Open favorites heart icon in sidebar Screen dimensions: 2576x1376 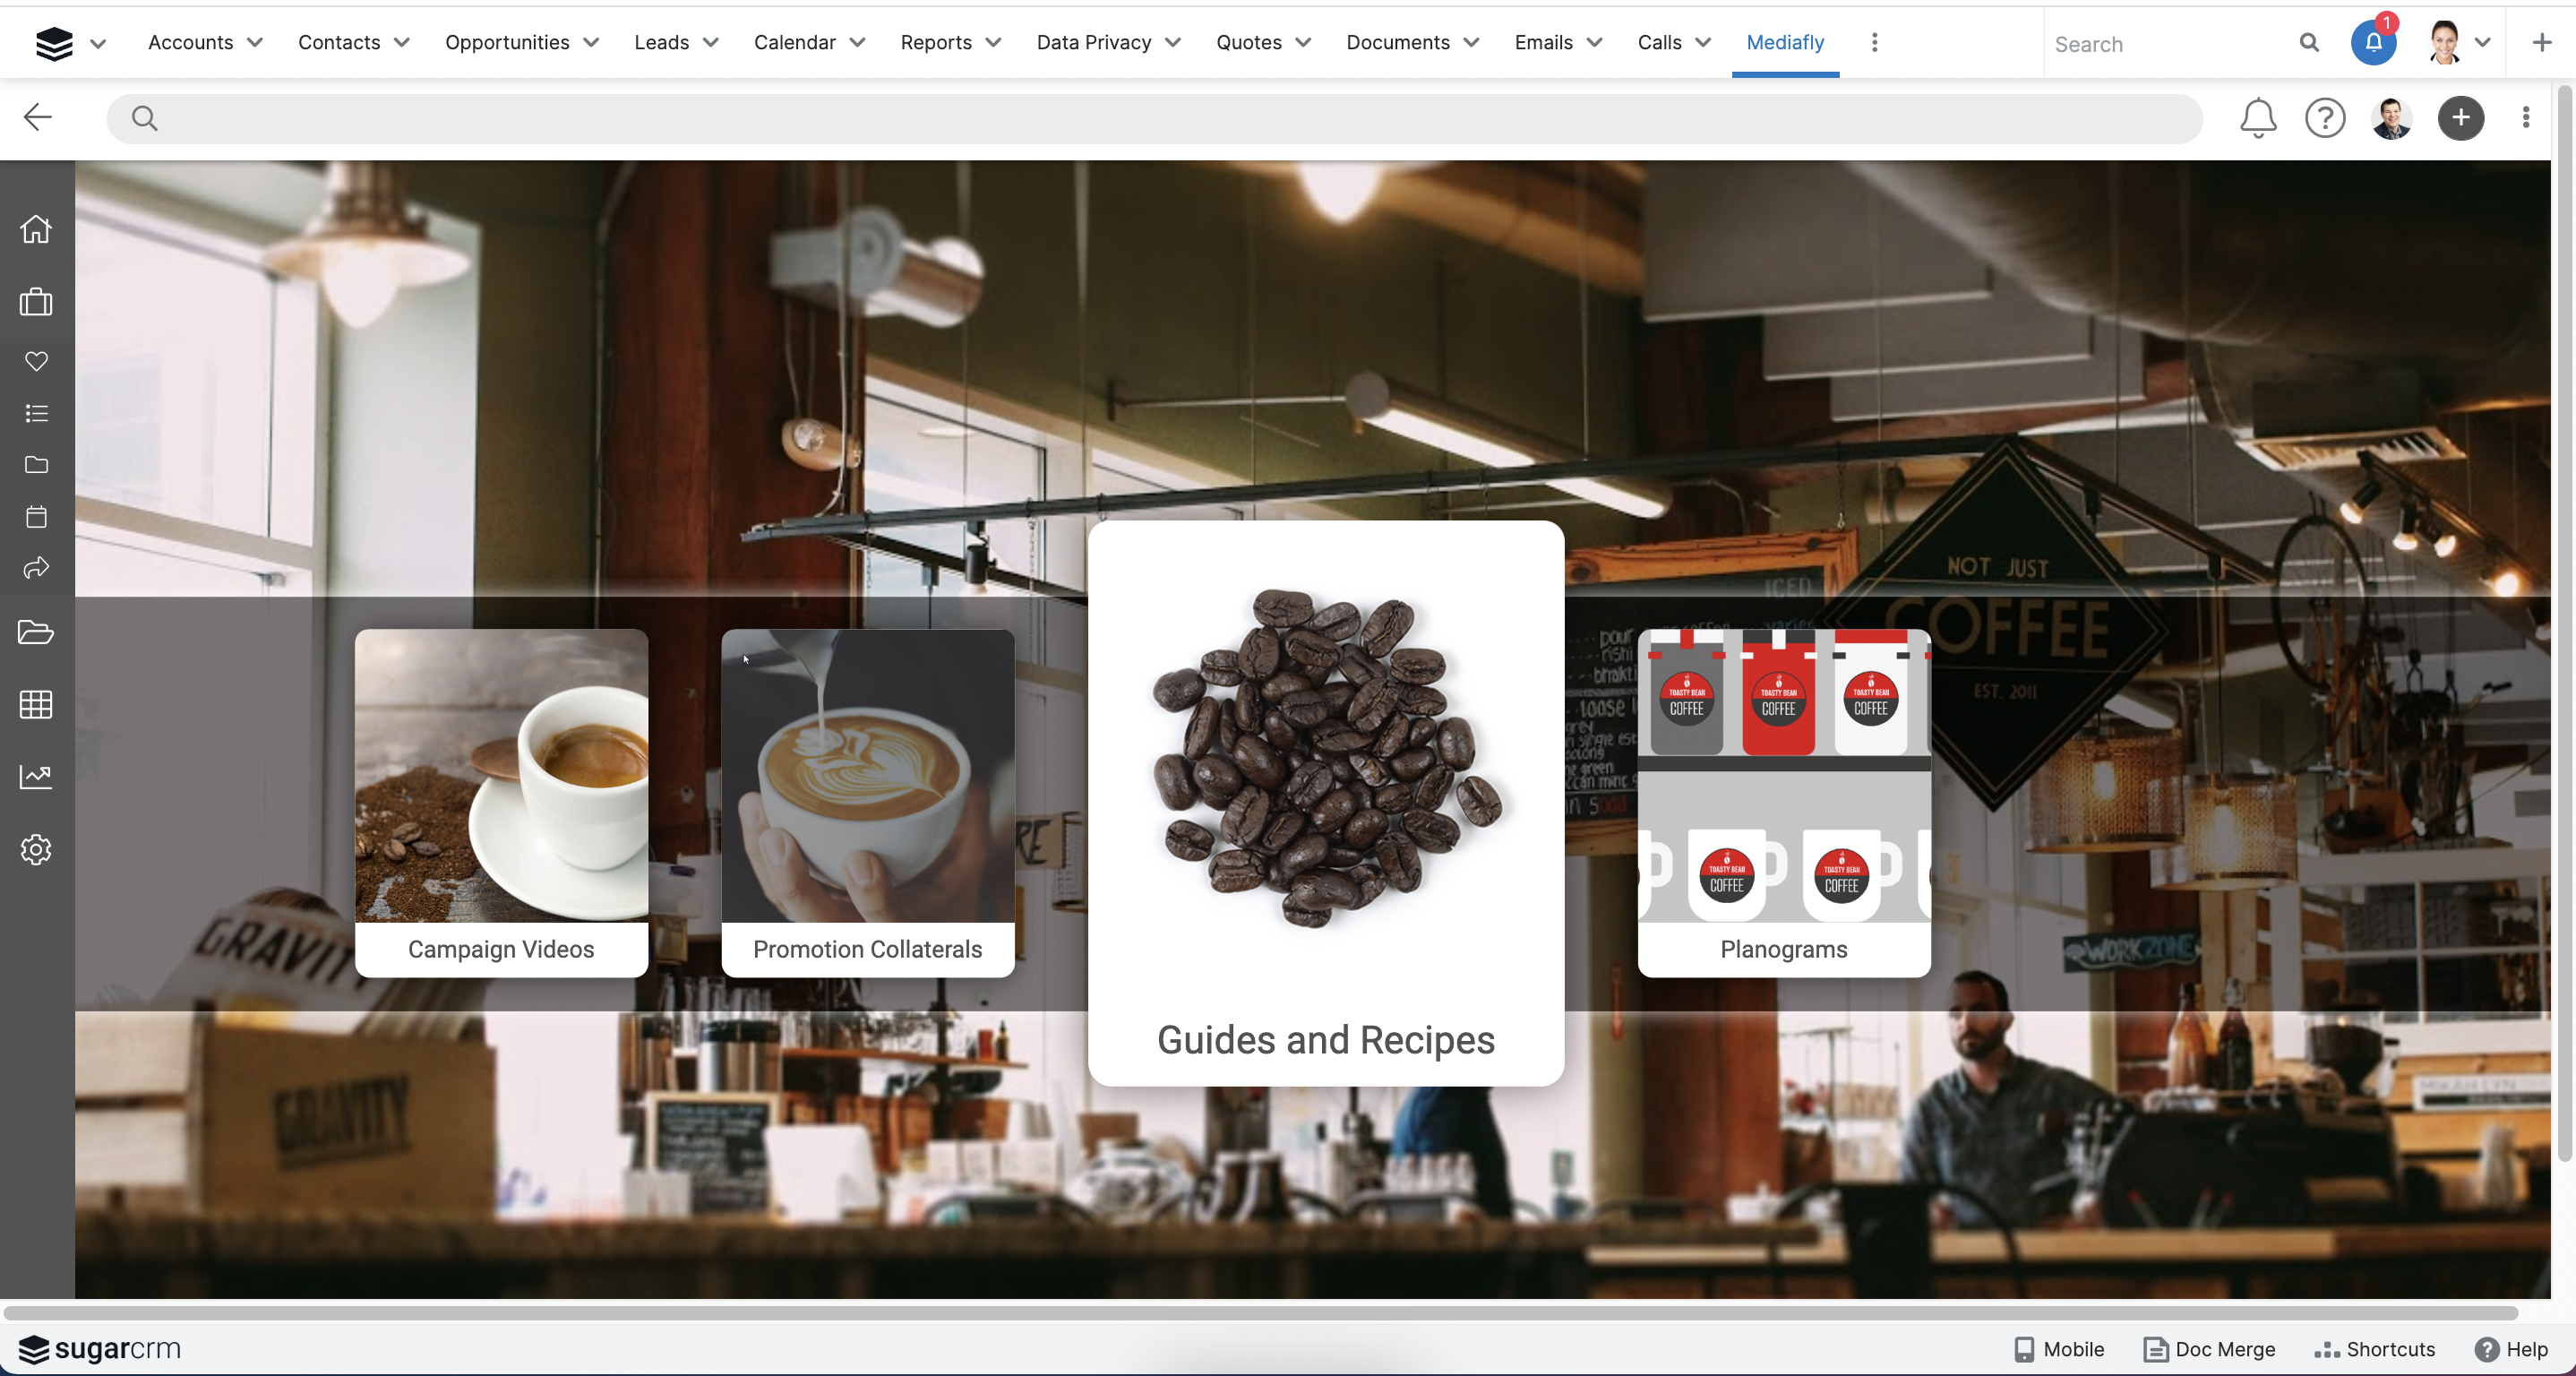[36, 361]
